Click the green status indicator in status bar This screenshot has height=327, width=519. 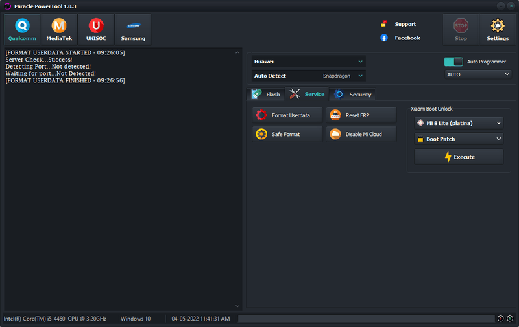click(x=510, y=319)
